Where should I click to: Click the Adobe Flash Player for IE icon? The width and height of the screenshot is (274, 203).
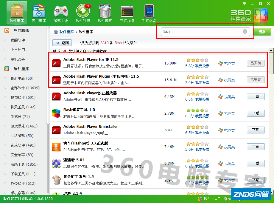56,63
